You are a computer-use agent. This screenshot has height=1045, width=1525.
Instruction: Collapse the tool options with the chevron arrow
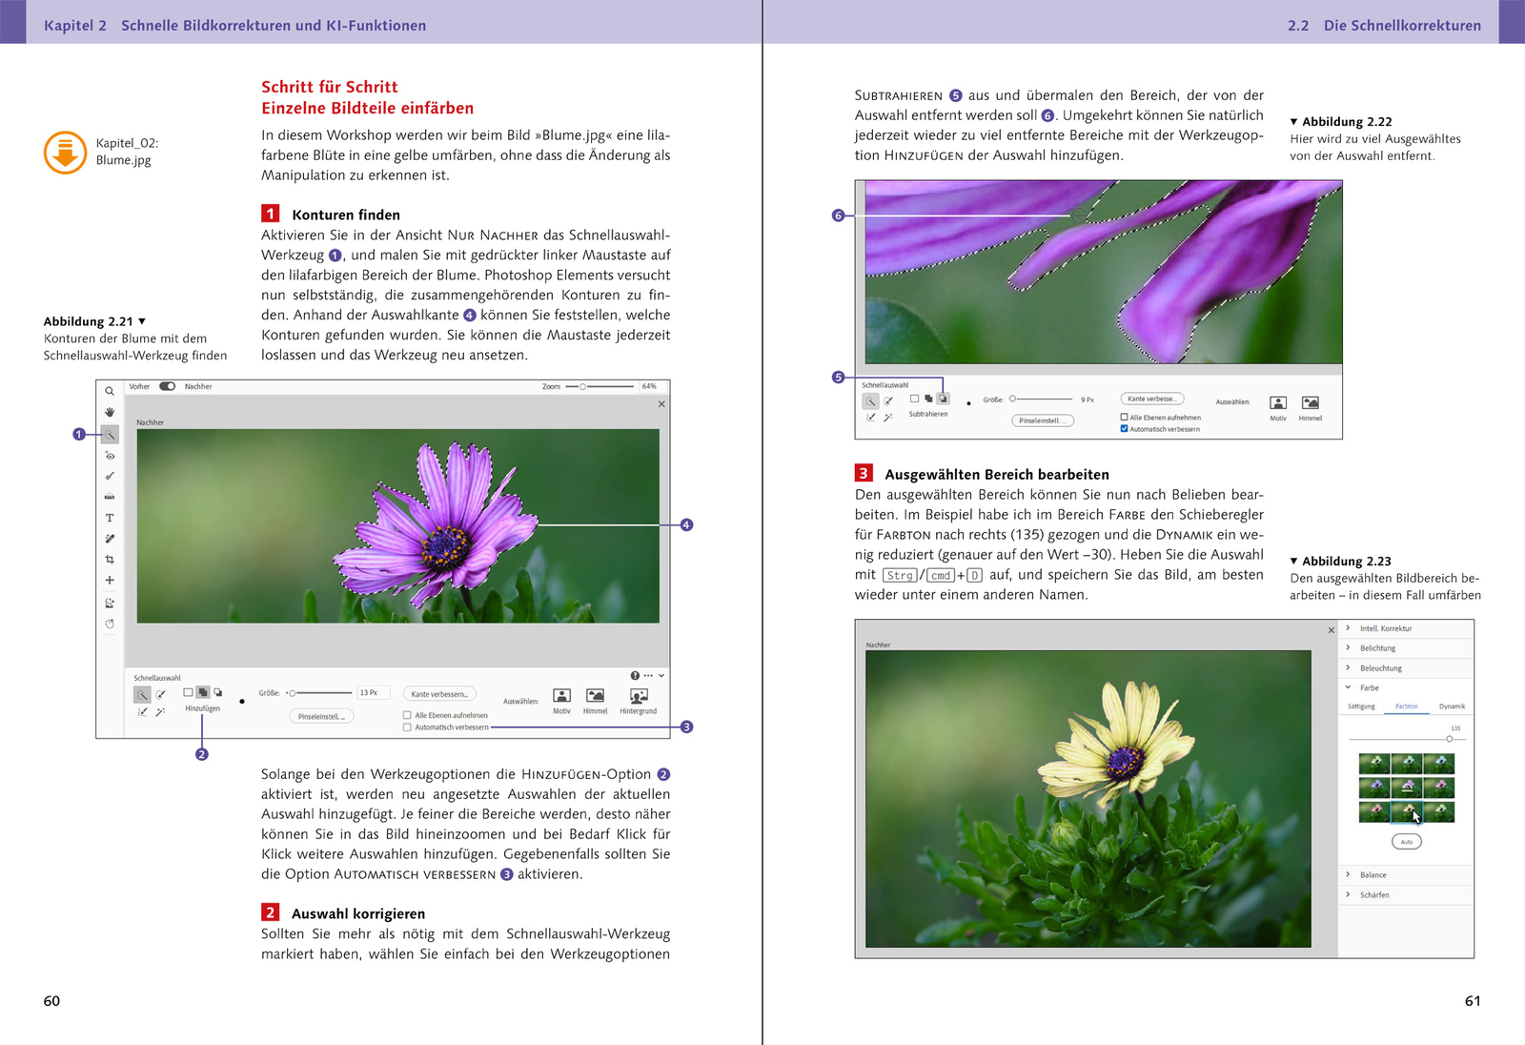(661, 676)
